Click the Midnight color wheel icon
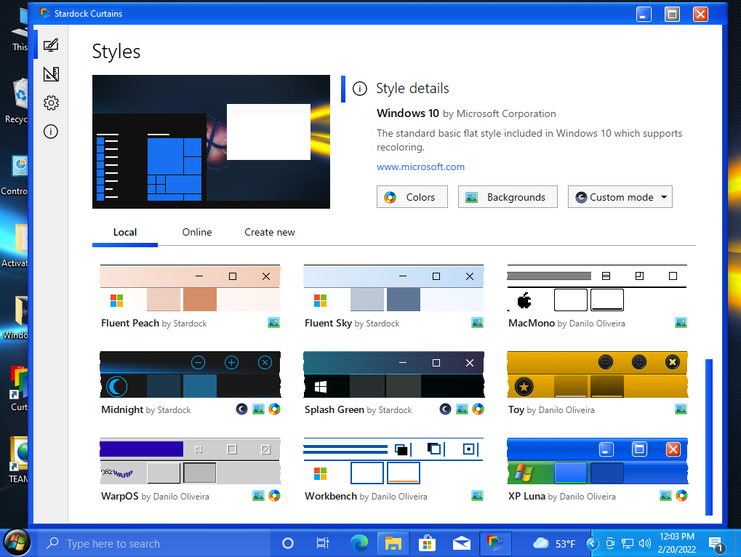Viewport: 741px width, 557px height. click(275, 409)
